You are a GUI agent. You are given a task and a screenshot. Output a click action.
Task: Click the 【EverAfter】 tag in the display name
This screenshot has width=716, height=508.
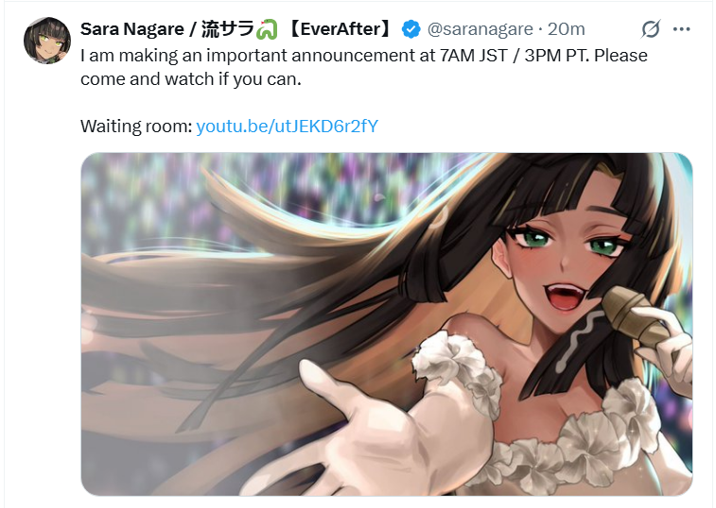341,29
